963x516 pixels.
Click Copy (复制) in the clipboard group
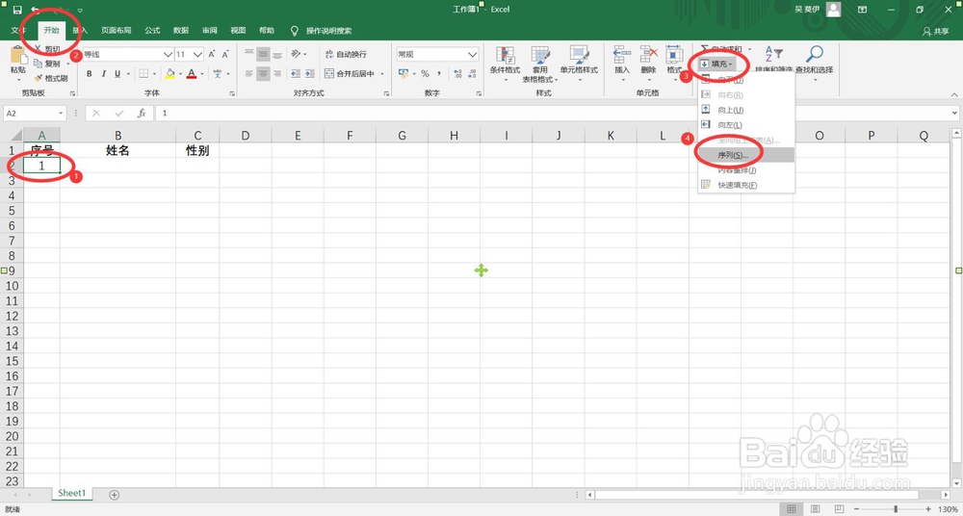[x=47, y=64]
